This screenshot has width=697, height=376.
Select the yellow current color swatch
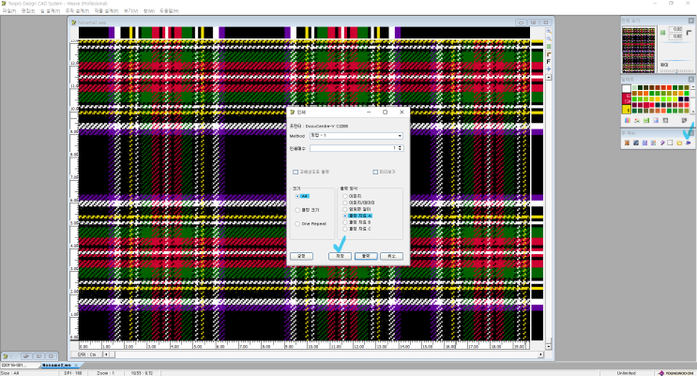(627, 110)
